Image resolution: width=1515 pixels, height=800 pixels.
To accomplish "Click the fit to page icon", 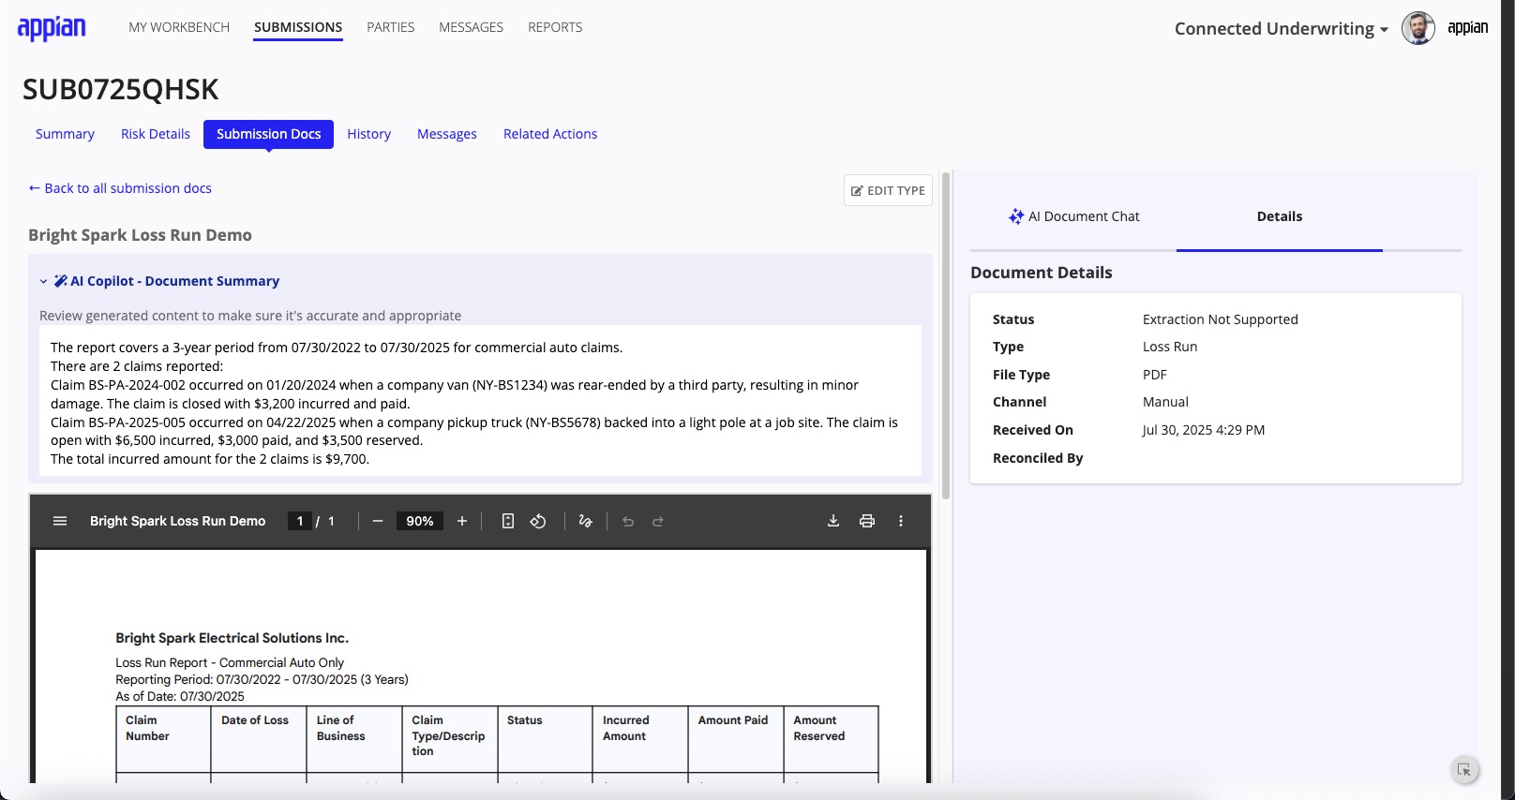I will coord(508,521).
